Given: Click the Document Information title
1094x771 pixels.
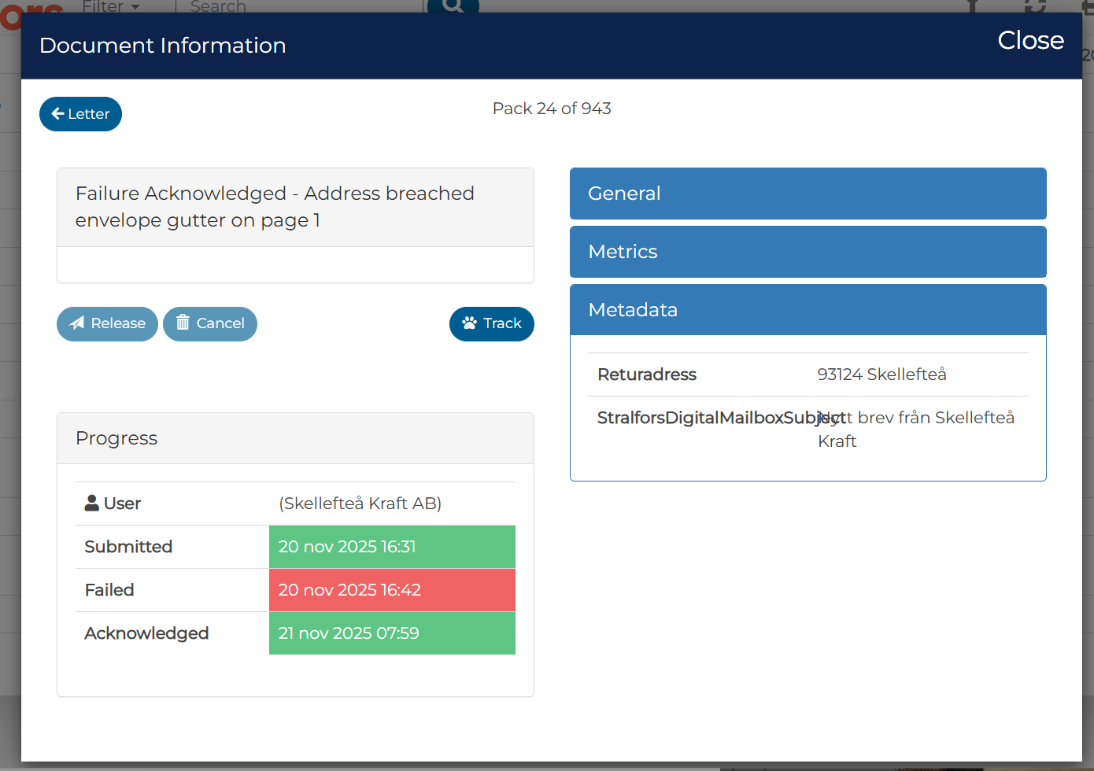Looking at the screenshot, I should tap(163, 46).
